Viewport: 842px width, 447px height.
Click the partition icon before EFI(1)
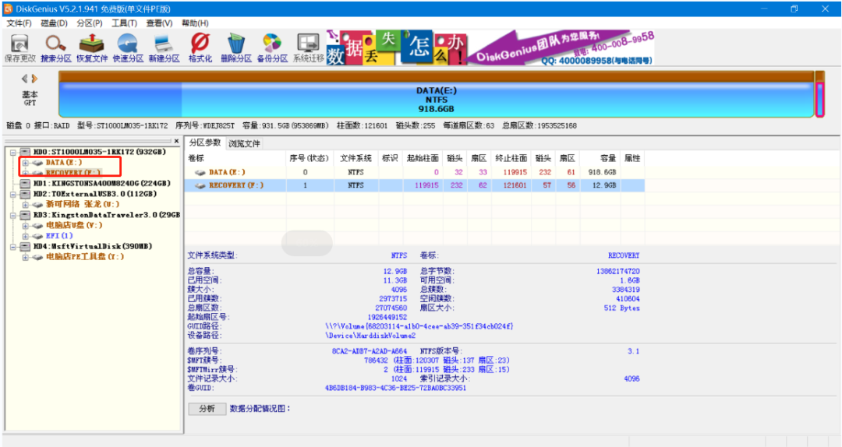click(37, 236)
